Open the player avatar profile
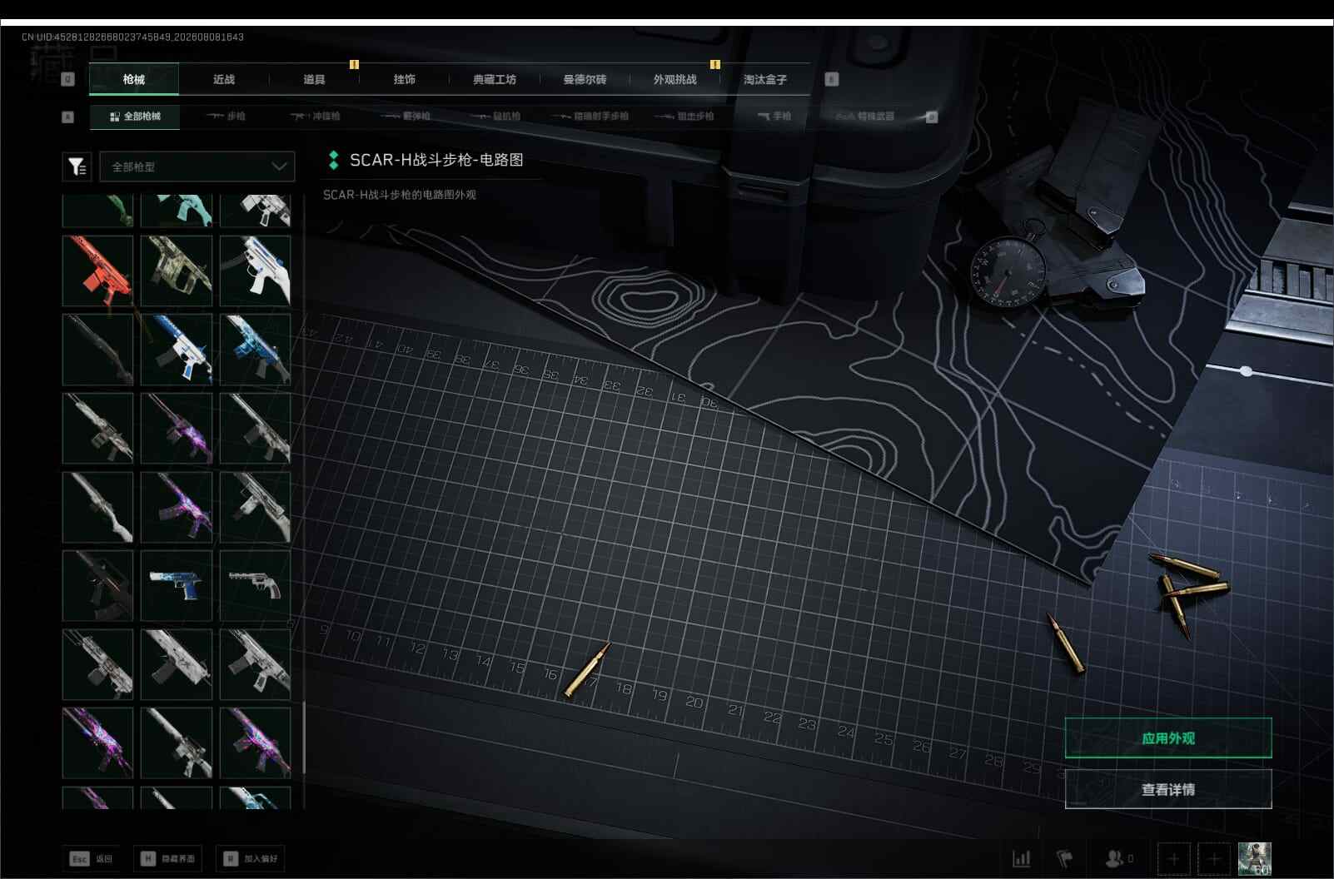Screen dimensions: 1334x879 click(1255, 858)
